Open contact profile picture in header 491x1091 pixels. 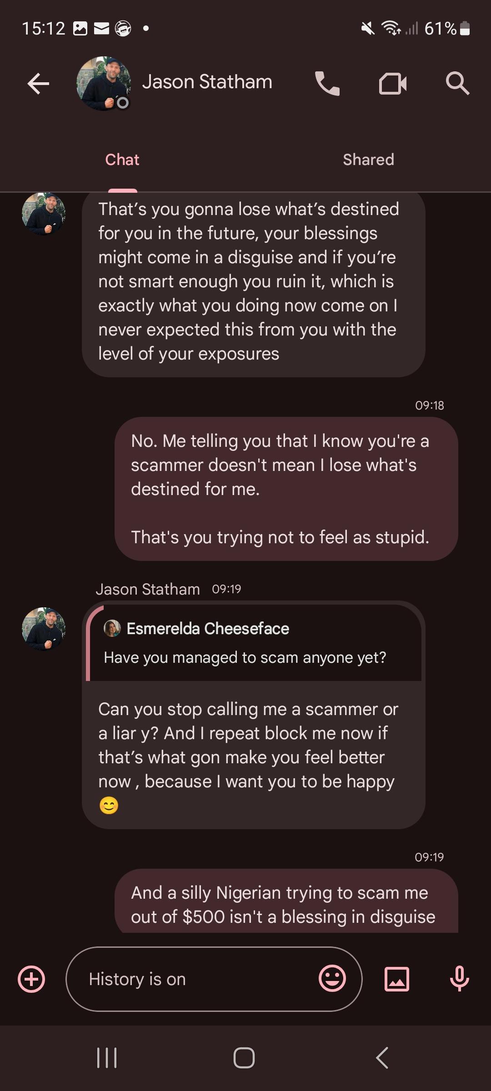click(x=104, y=84)
